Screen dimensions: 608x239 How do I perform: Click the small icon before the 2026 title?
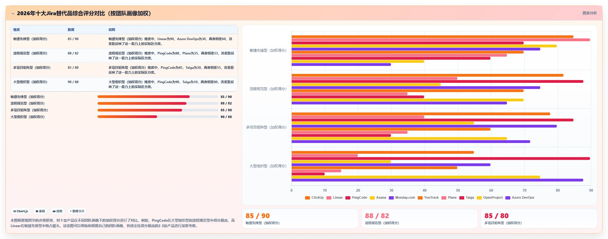coord(13,14)
